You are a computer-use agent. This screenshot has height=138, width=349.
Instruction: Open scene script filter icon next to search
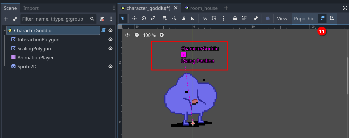102,19
